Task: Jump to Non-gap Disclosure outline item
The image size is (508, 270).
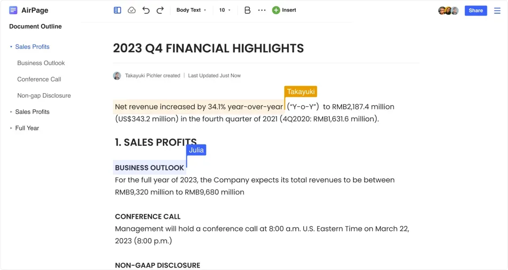Action: pyautogui.click(x=44, y=95)
